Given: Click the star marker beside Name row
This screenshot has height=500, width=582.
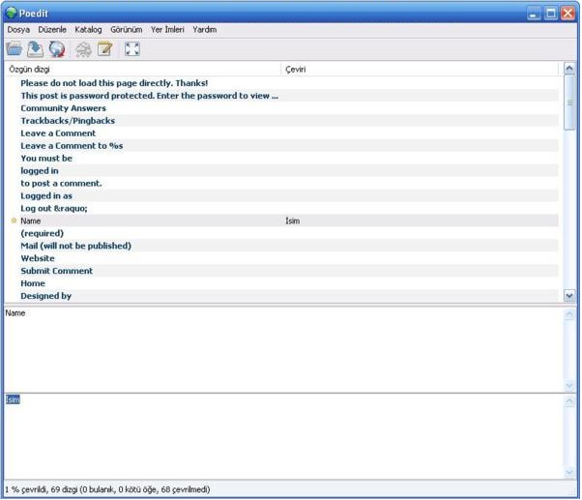Looking at the screenshot, I should click(x=14, y=221).
